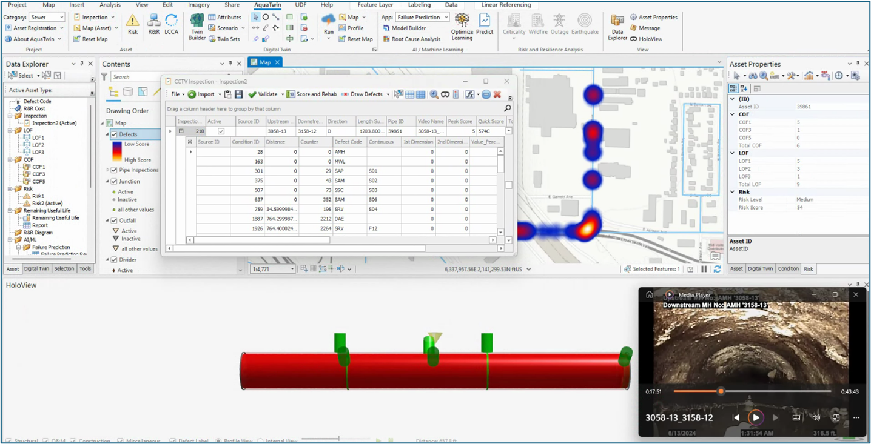Uncheck the Pipe Inspections layer

coord(114,170)
